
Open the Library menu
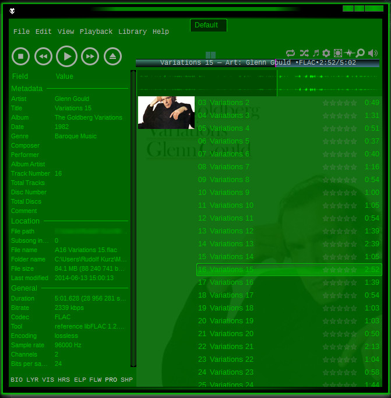132,32
